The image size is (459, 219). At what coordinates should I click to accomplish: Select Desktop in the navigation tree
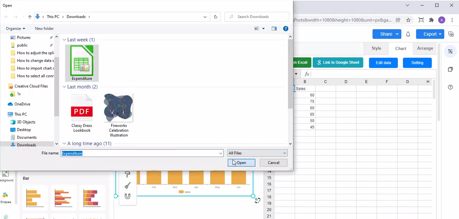[x=24, y=130]
